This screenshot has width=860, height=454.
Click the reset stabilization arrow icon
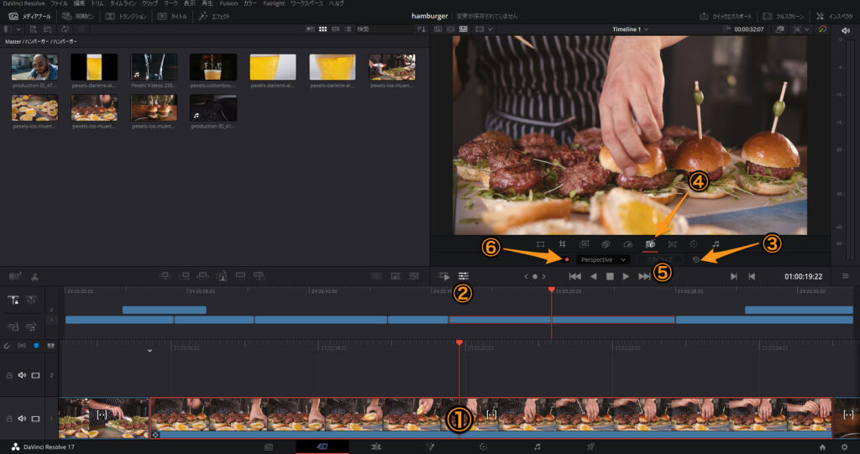696,260
